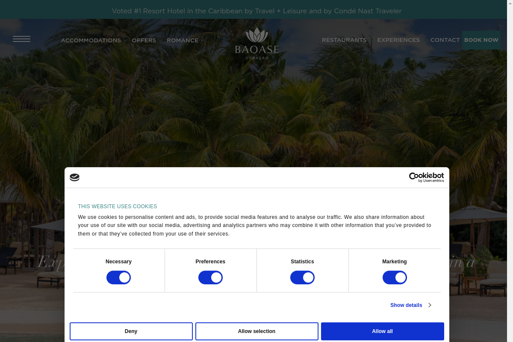513x342 pixels.
Task: Click the Book Now button
Action: (481, 40)
